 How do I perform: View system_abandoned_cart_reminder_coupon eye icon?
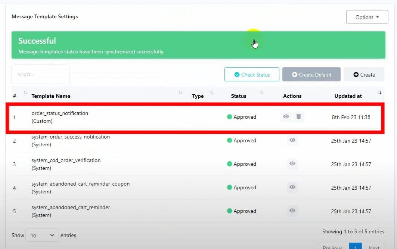coord(292,187)
